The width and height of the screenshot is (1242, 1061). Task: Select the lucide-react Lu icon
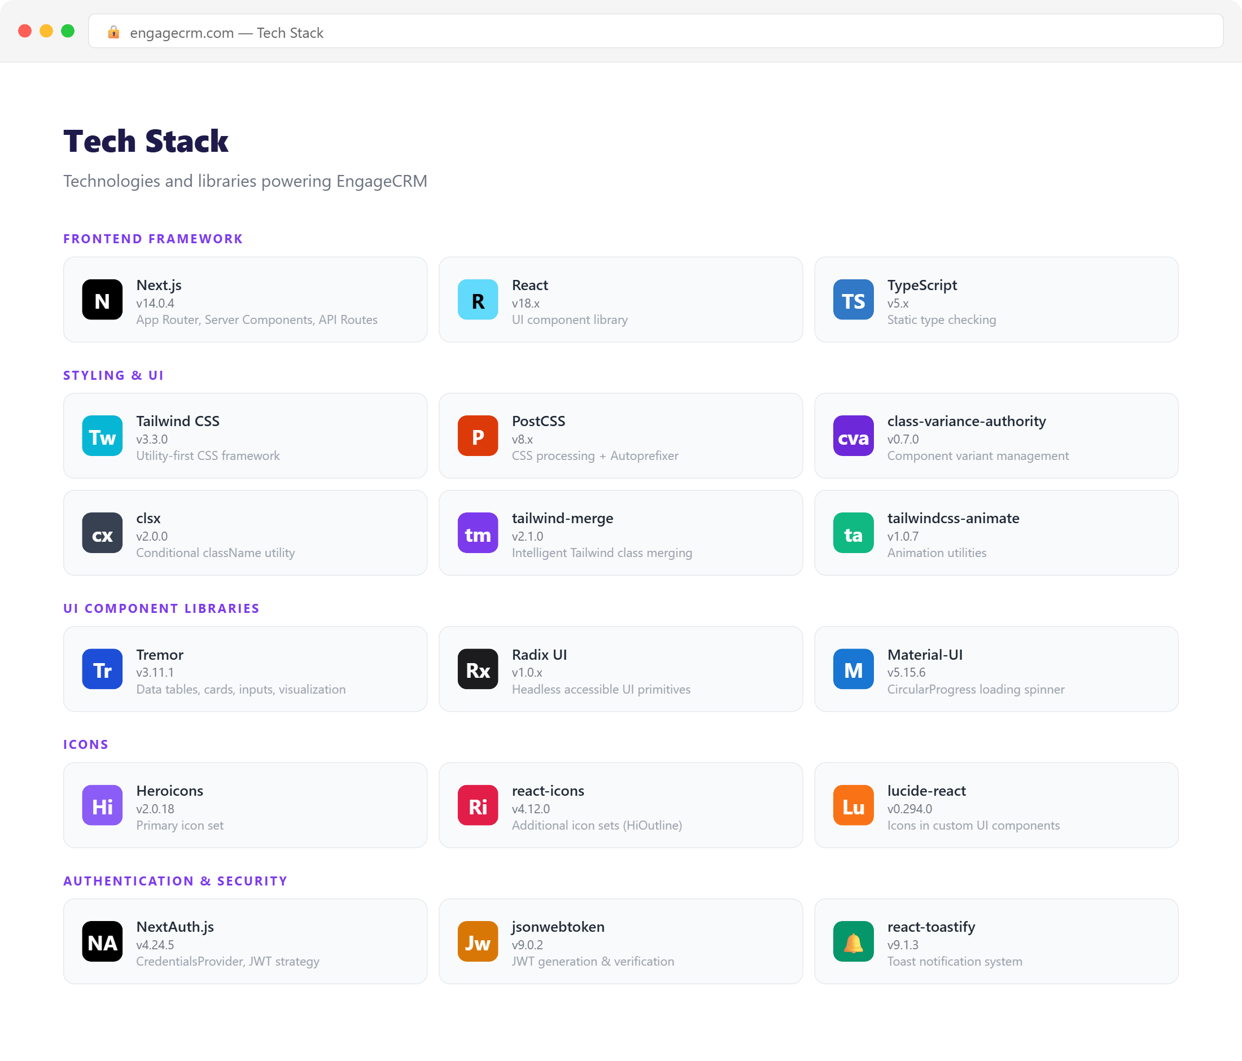[853, 805]
